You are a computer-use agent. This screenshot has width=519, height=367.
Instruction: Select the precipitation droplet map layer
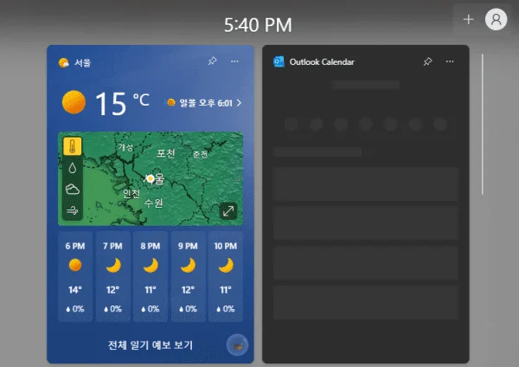pos(73,168)
